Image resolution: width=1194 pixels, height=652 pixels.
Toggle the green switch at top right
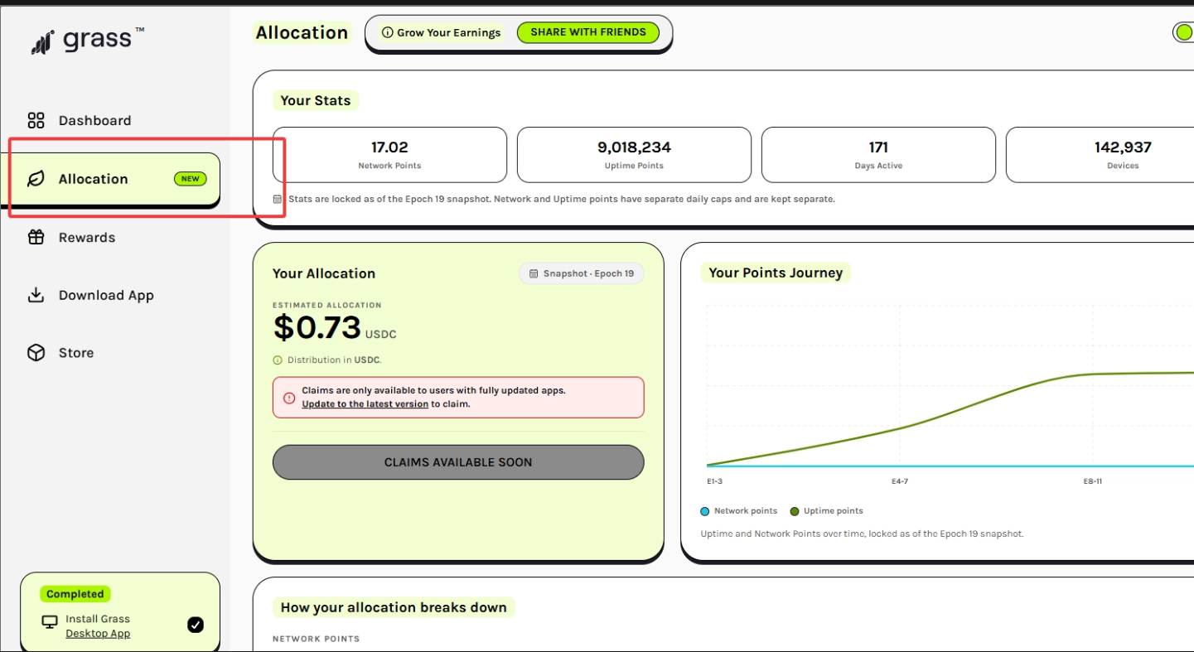click(x=1183, y=32)
